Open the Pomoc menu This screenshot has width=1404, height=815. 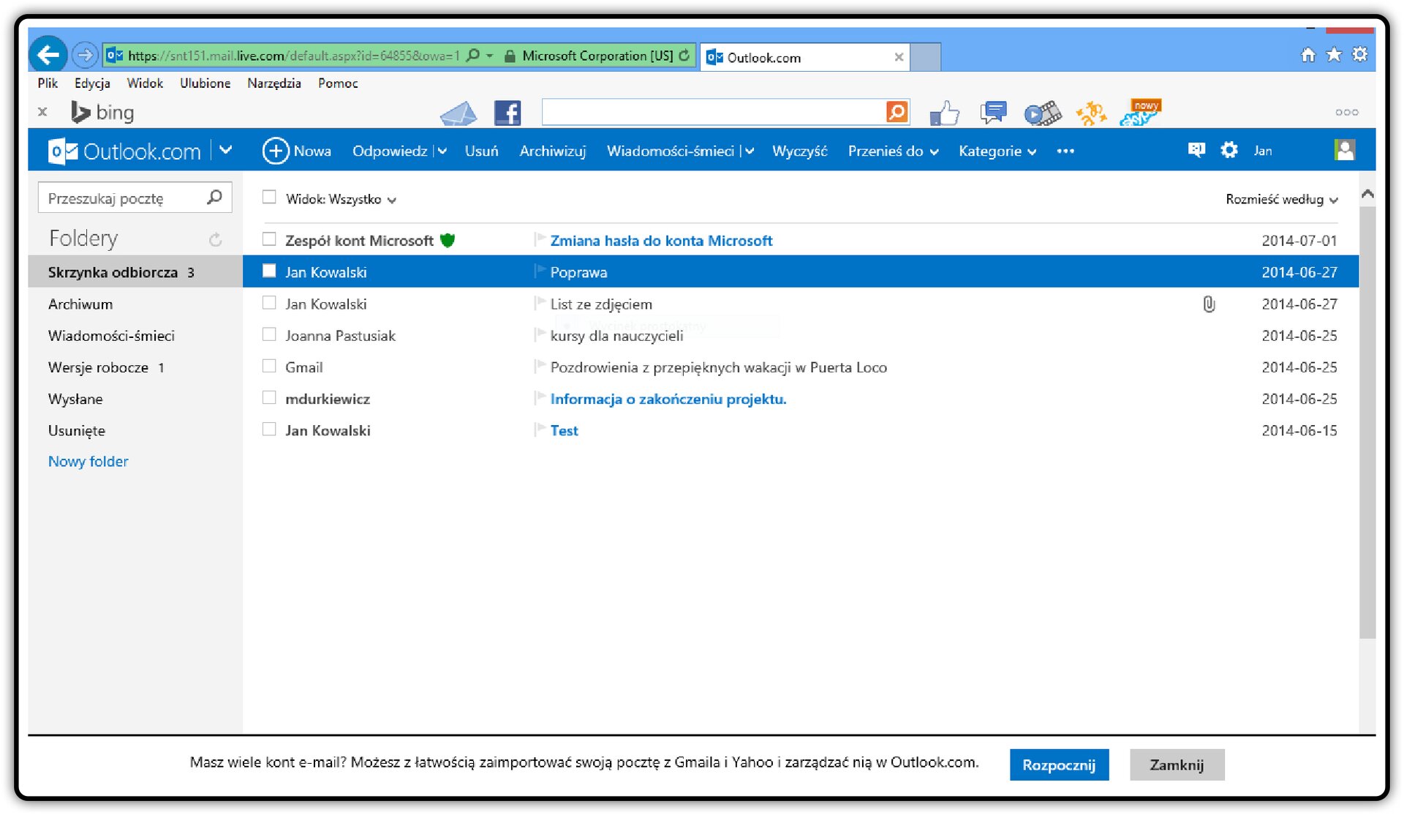click(338, 83)
